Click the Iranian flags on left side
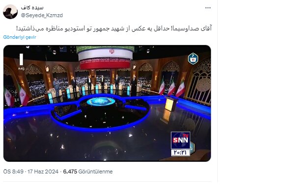The image size is (295, 196). (16, 96)
